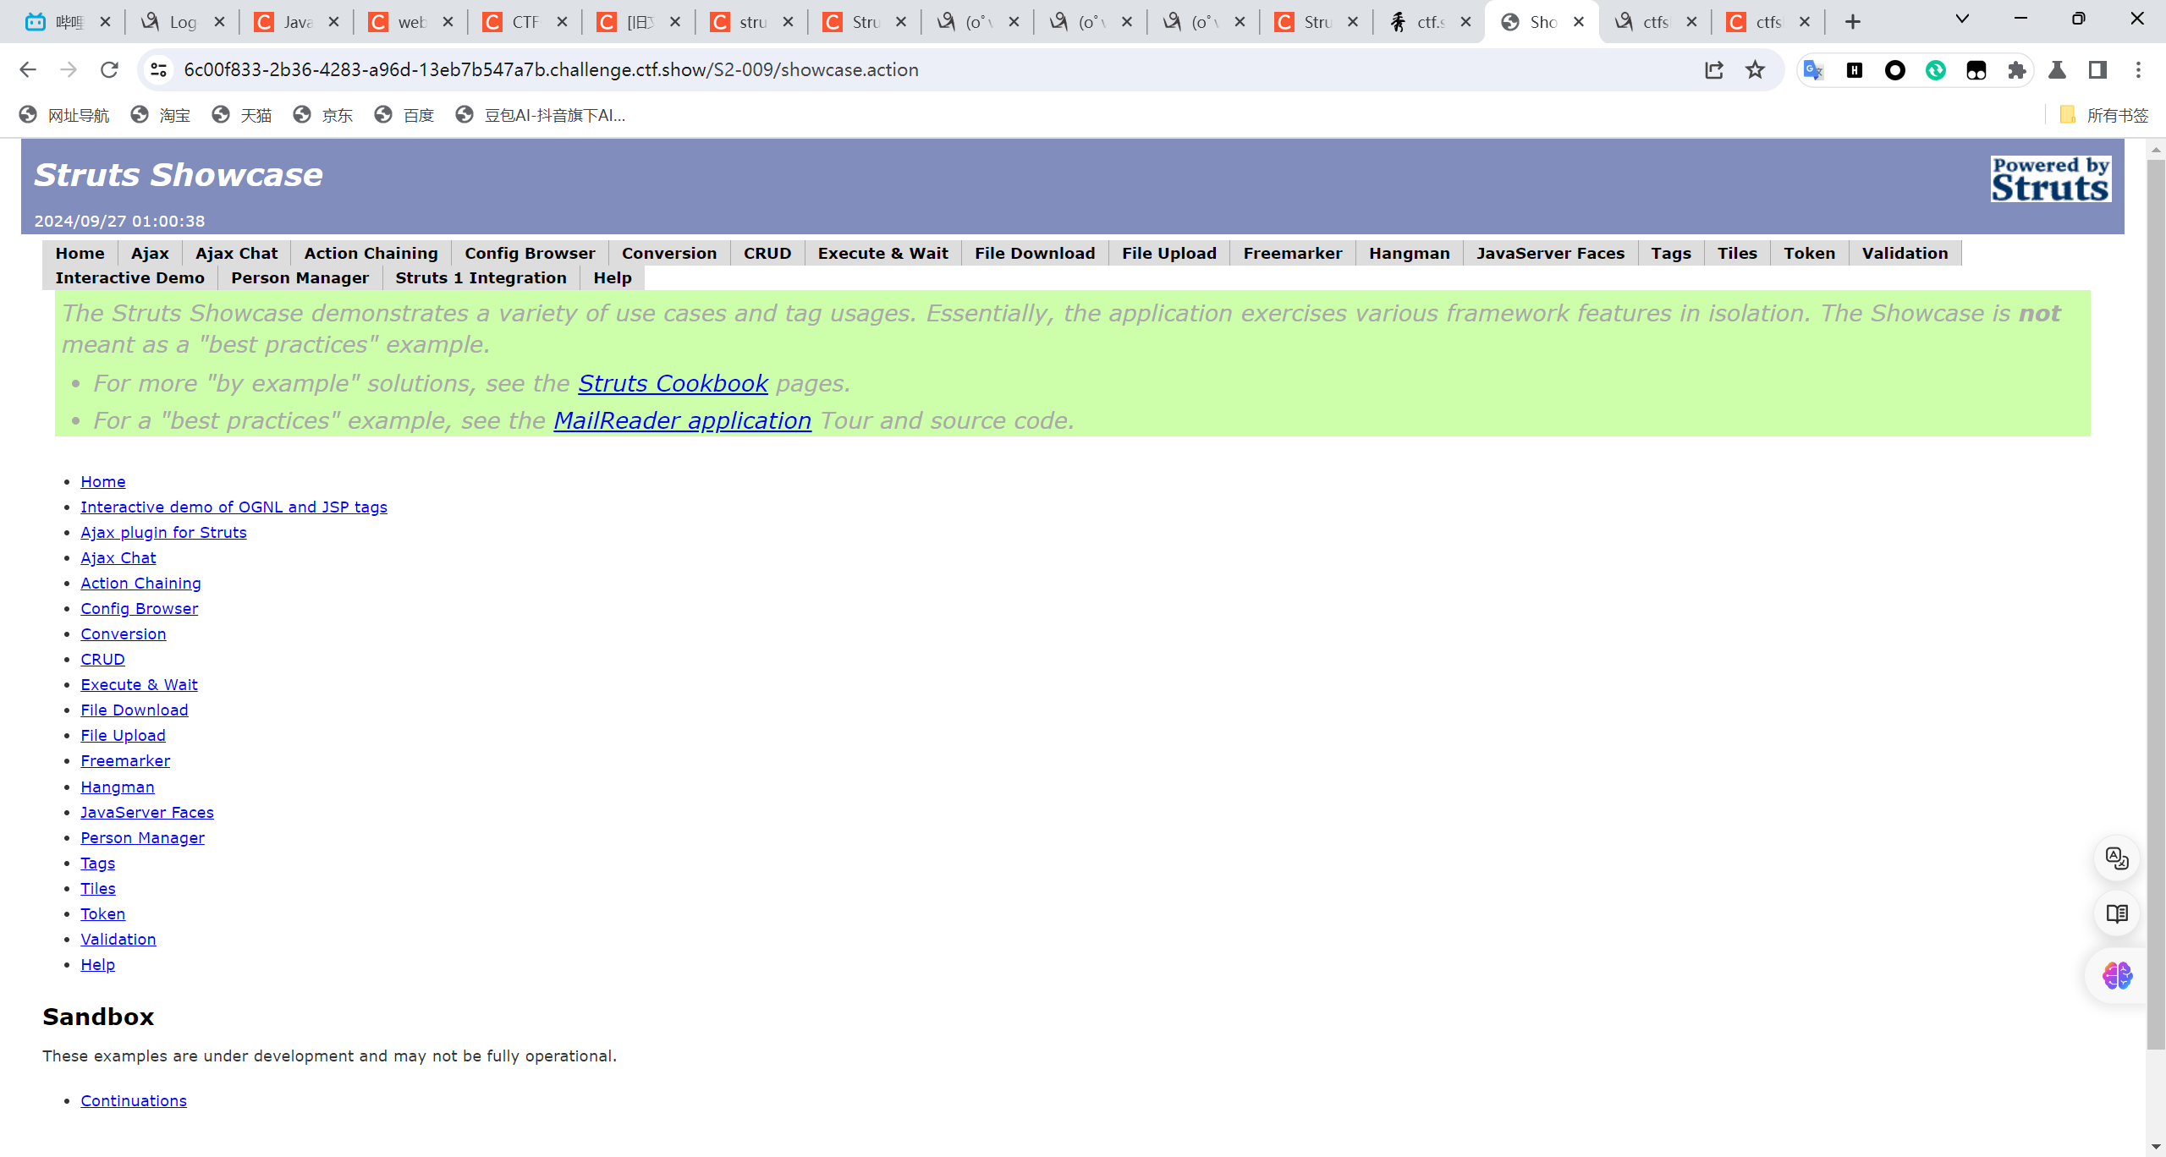Close the active Sho tab
The width and height of the screenshot is (2166, 1157).
(x=1579, y=22)
